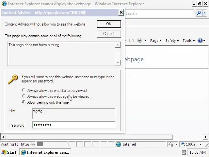Click the Print icon in command bar
209x157 pixels.
[139, 41]
